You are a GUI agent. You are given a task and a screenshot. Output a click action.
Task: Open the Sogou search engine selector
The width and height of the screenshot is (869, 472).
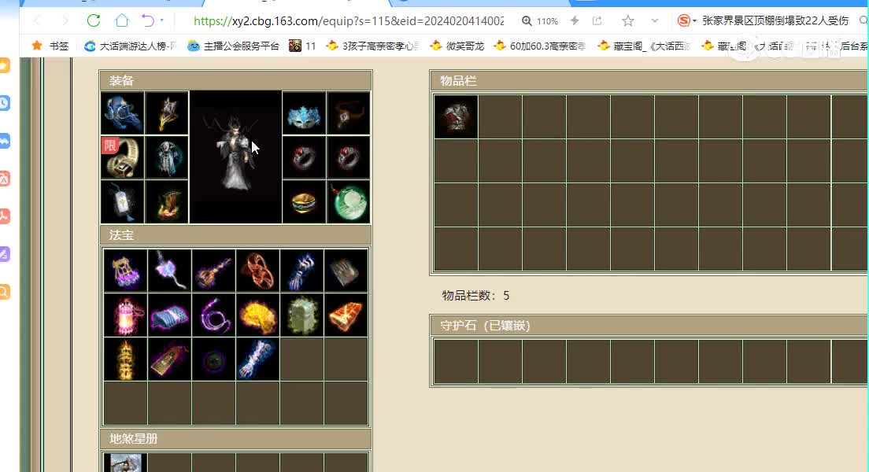pos(686,21)
